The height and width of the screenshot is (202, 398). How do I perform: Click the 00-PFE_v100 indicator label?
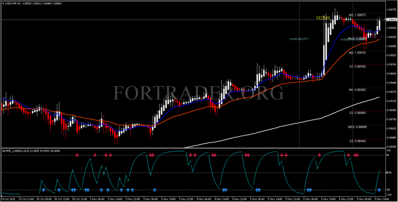tap(31, 151)
